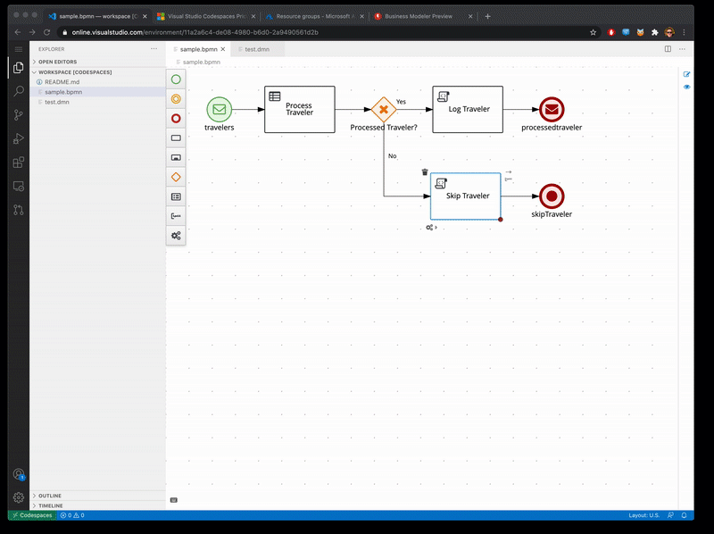
Task: Open Search view in activity bar
Action: tap(19, 90)
